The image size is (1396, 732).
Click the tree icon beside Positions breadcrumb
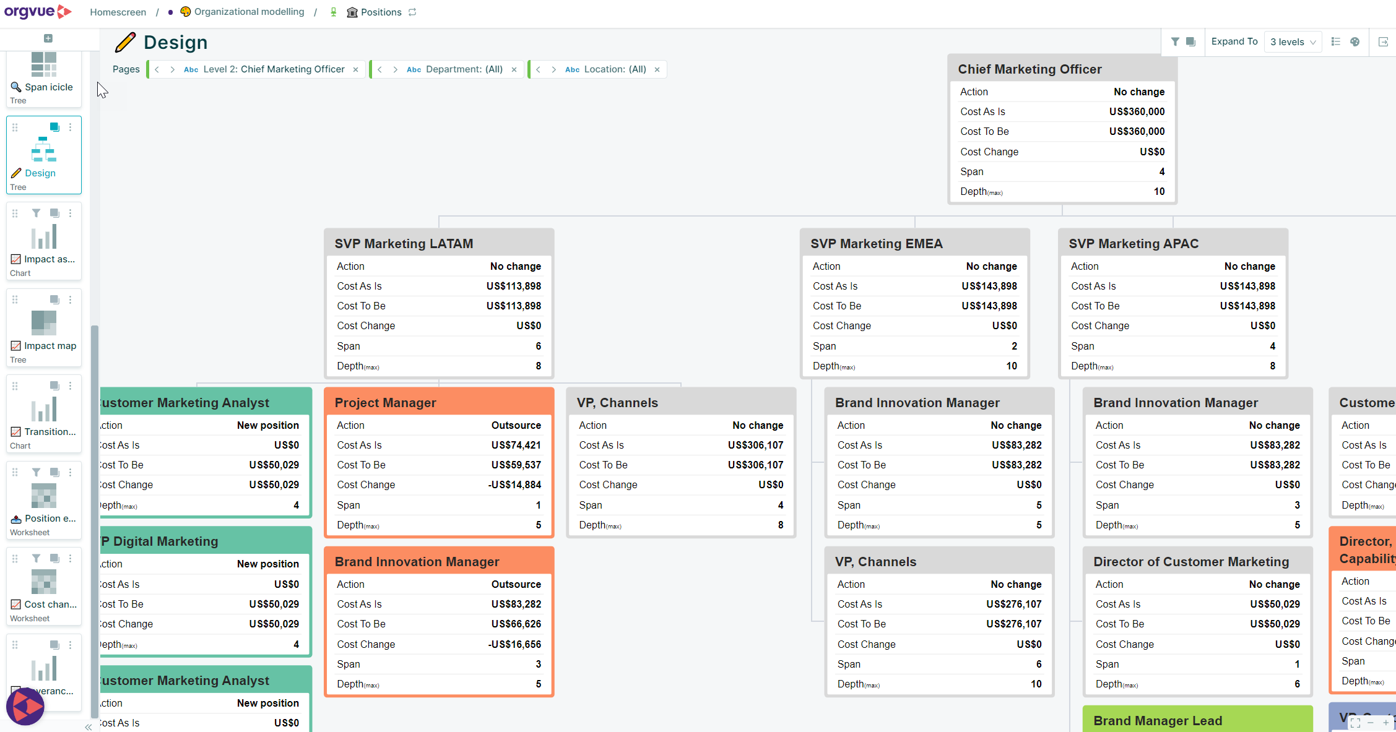point(333,12)
